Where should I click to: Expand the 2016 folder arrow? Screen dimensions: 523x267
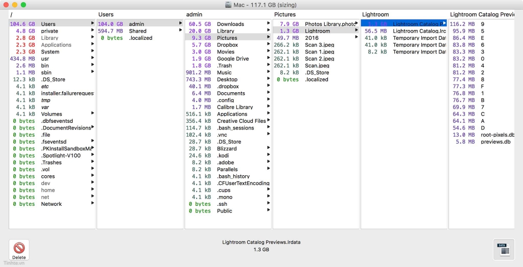pyautogui.click(x=356, y=37)
